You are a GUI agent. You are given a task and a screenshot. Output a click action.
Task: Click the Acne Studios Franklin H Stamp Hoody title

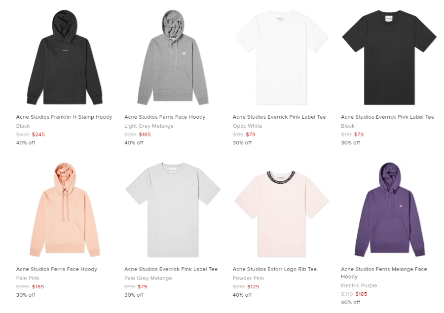coord(64,117)
